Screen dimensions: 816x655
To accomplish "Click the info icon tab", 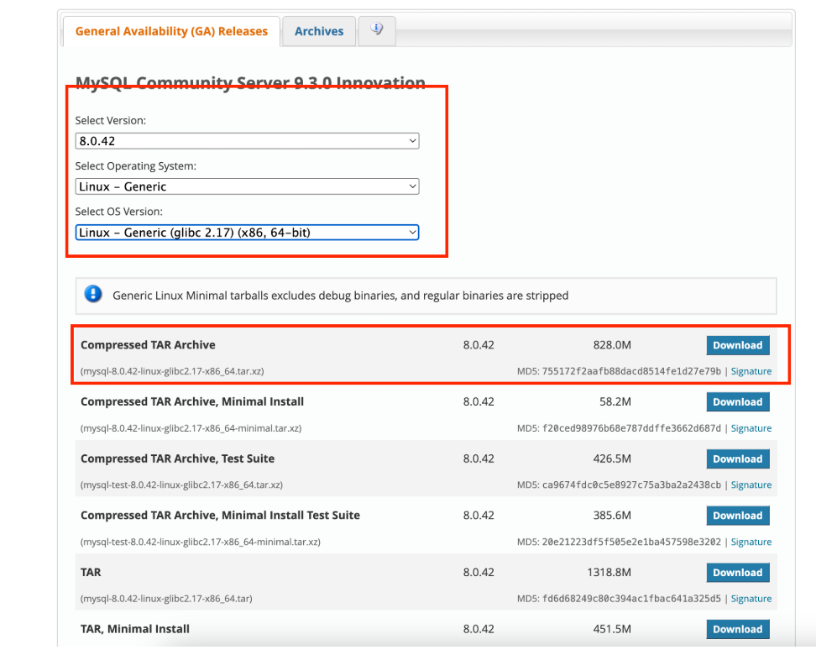I will 377,30.
